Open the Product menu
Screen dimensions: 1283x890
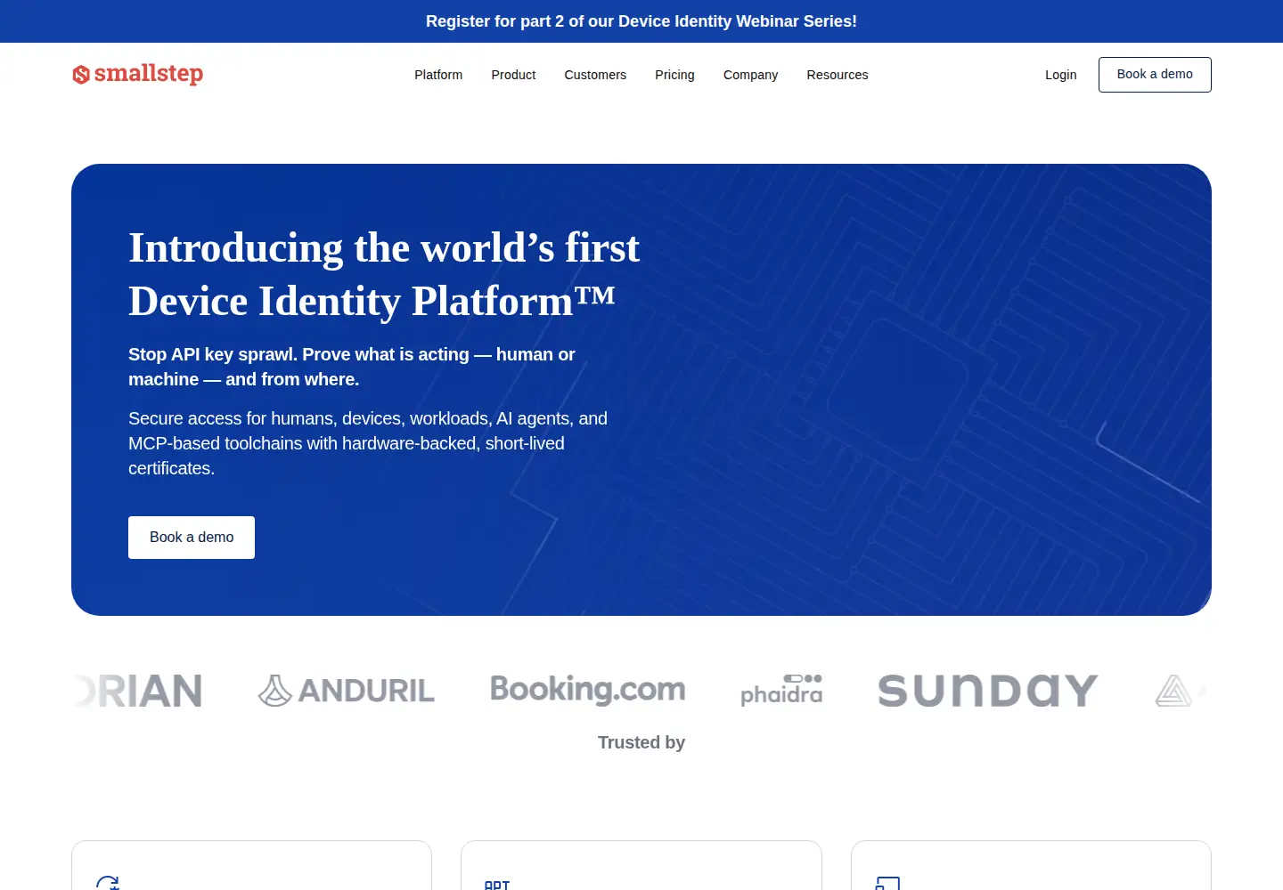coord(513,75)
